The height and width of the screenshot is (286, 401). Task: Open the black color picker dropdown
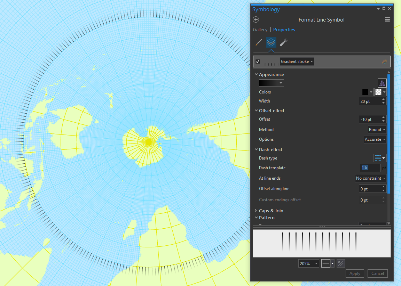[367, 92]
